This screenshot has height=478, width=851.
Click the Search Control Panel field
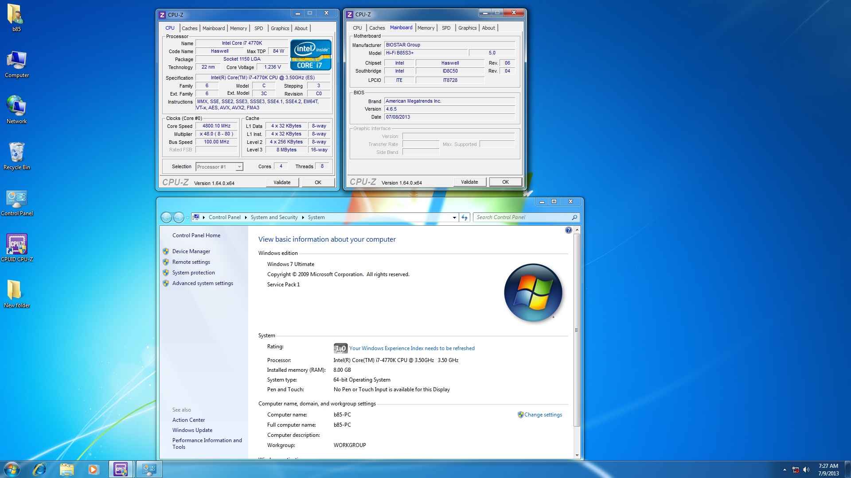(523, 217)
